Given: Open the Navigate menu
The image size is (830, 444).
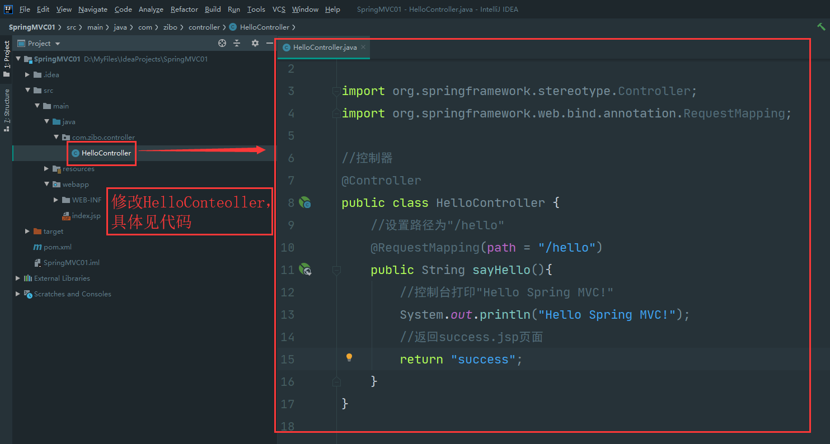Looking at the screenshot, I should click(x=93, y=10).
